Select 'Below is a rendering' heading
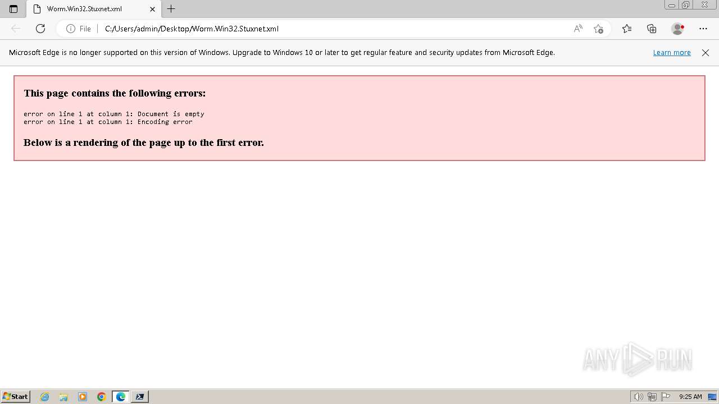The width and height of the screenshot is (719, 404). click(144, 143)
